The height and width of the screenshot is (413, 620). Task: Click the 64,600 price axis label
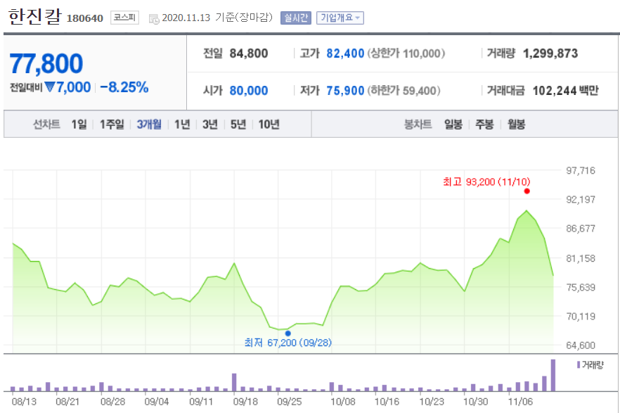581,345
